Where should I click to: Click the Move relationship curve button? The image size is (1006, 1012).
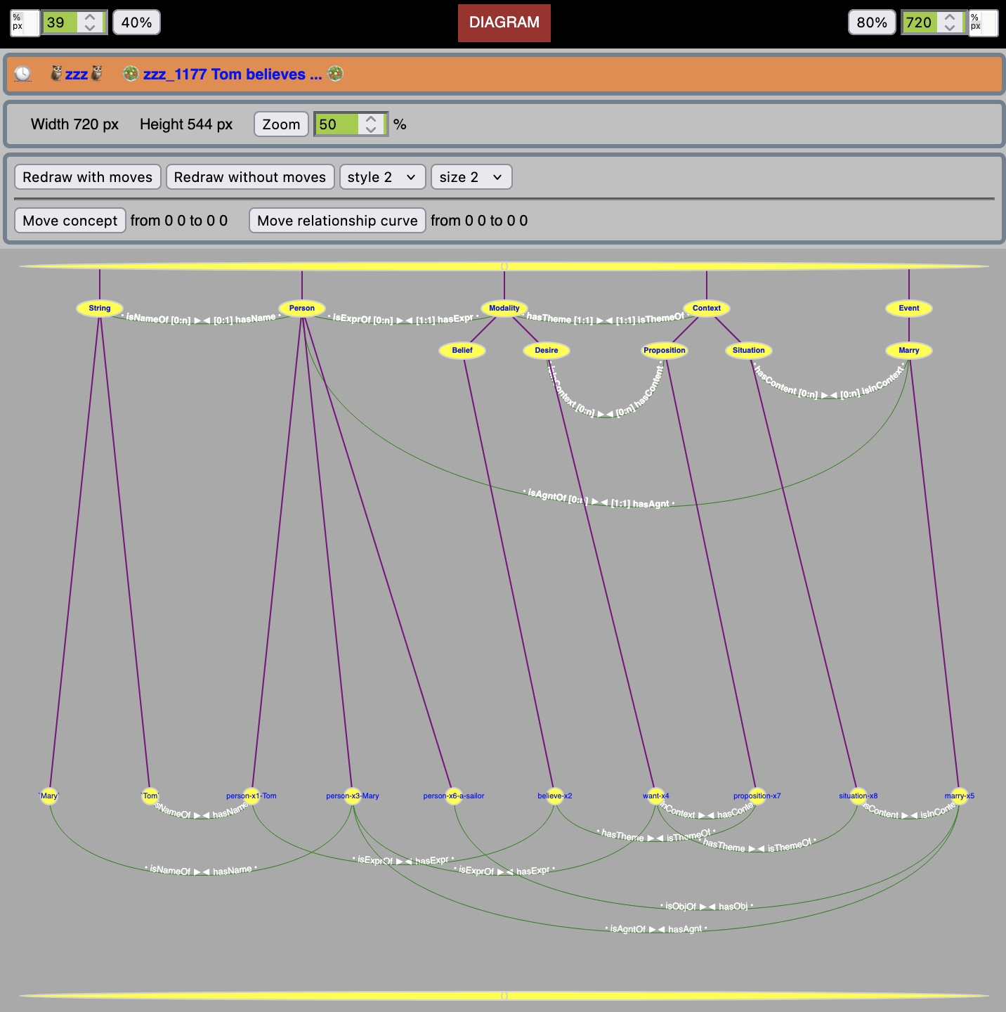point(337,221)
